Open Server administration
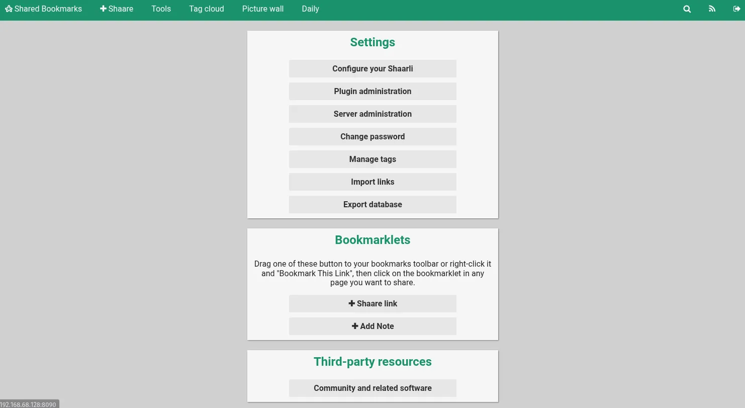 [372, 114]
